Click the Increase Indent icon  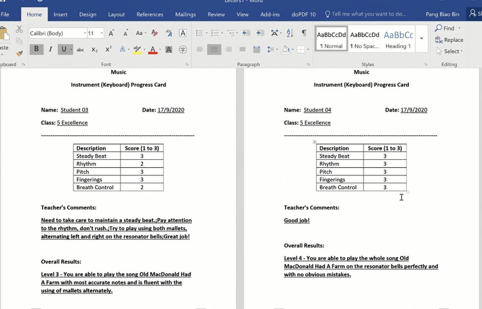260,33
